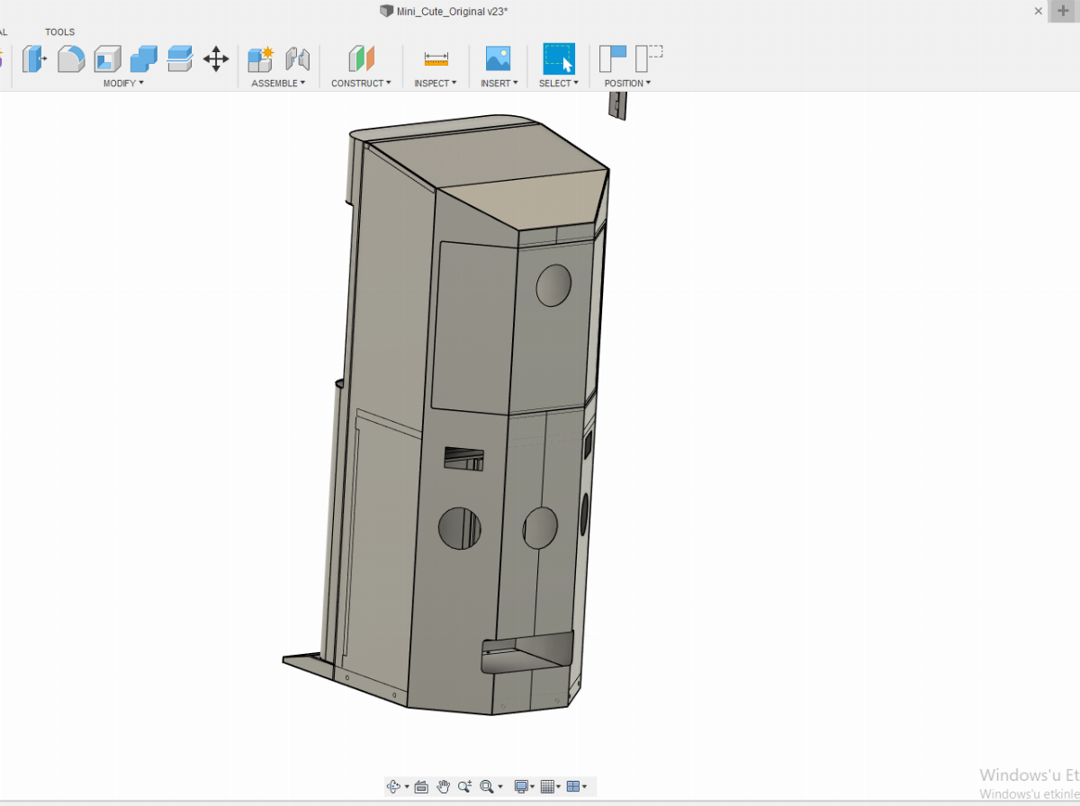This screenshot has width=1080, height=806.
Task: Click the Display Settings monitor icon
Action: 521,786
